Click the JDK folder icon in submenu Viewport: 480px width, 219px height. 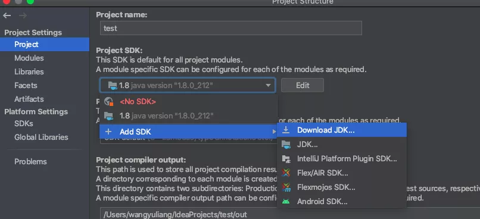(286, 145)
